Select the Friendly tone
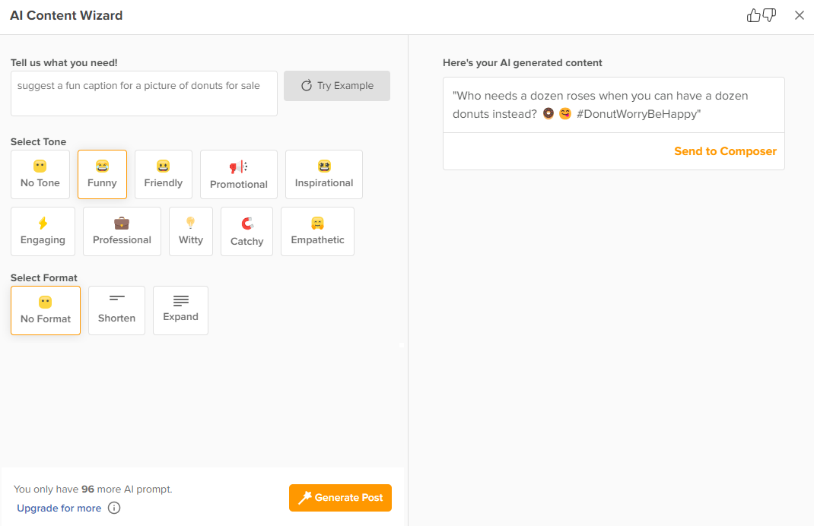Viewport: 814px width, 526px height. click(164, 174)
